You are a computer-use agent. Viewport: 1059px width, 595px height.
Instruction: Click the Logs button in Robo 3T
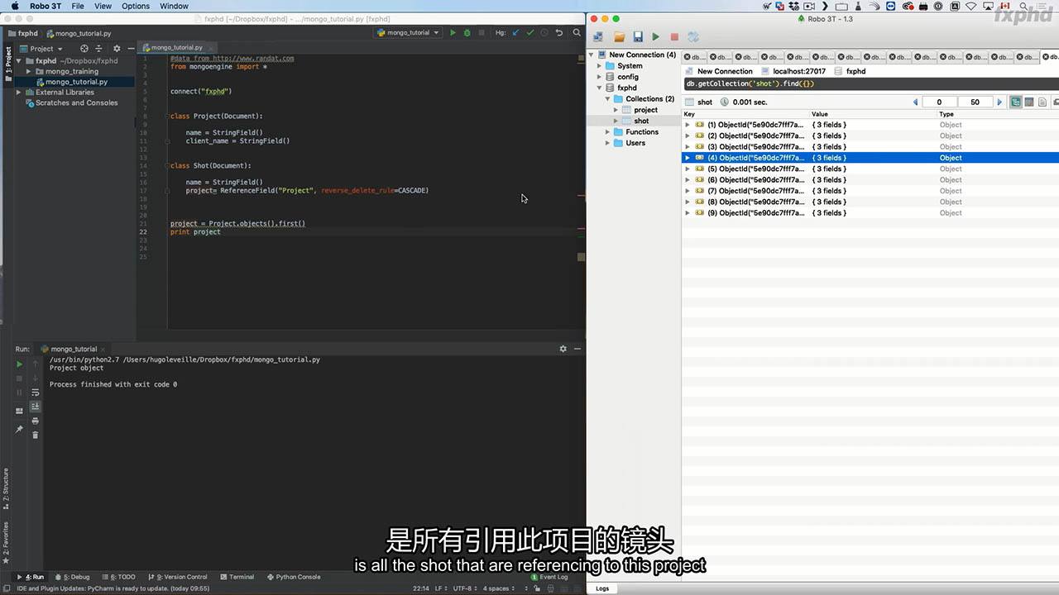coord(602,588)
